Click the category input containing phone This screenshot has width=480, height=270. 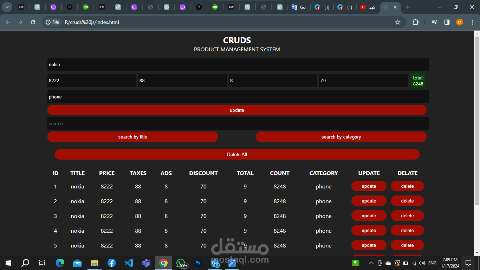238,97
